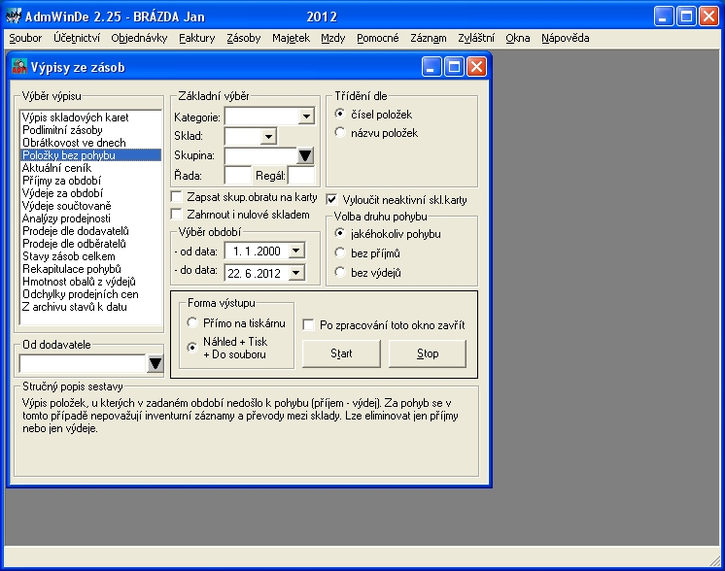
Task: Select Obrátkovost ve dnech report
Action: pyautogui.click(x=91, y=143)
